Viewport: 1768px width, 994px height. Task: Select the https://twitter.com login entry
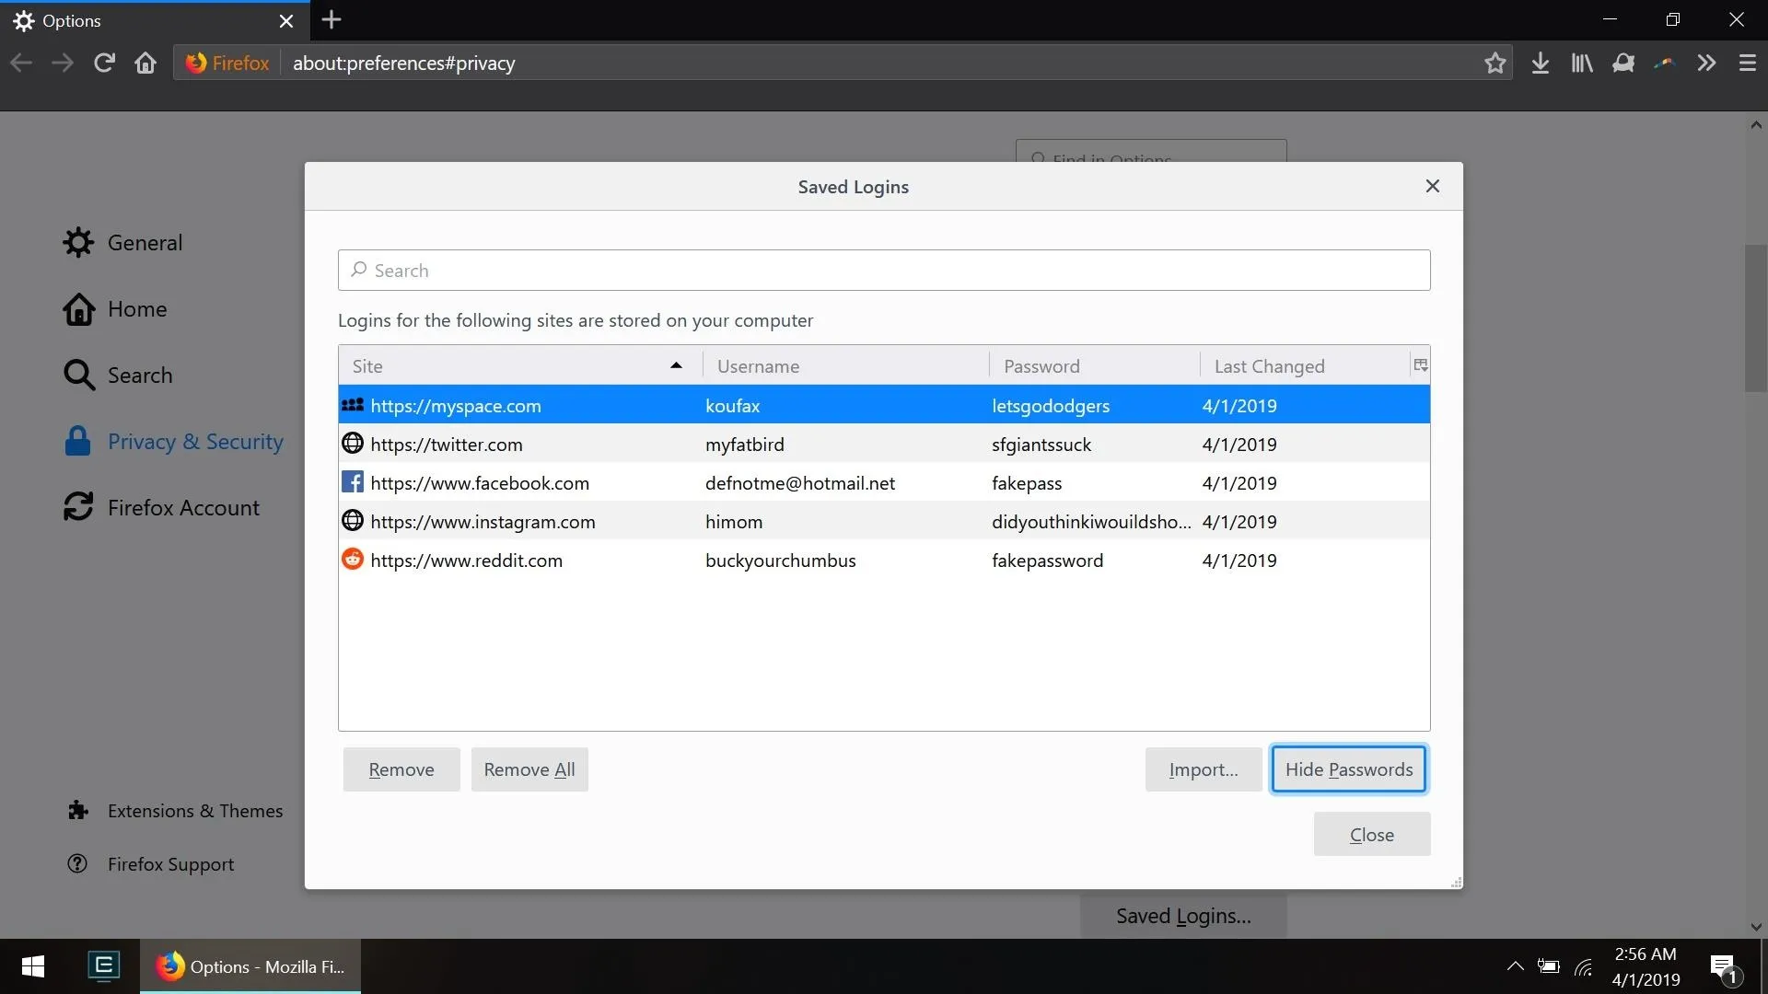[884, 443]
